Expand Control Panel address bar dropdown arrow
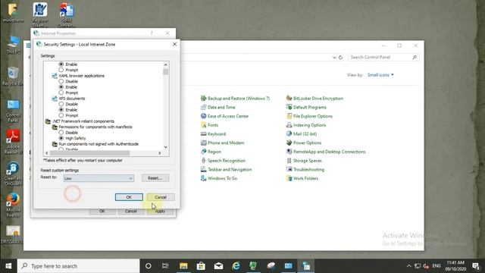The image size is (485, 273). tap(334, 58)
